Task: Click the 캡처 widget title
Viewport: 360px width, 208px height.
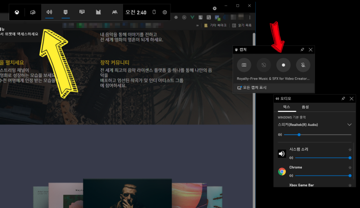Action: pos(243,50)
